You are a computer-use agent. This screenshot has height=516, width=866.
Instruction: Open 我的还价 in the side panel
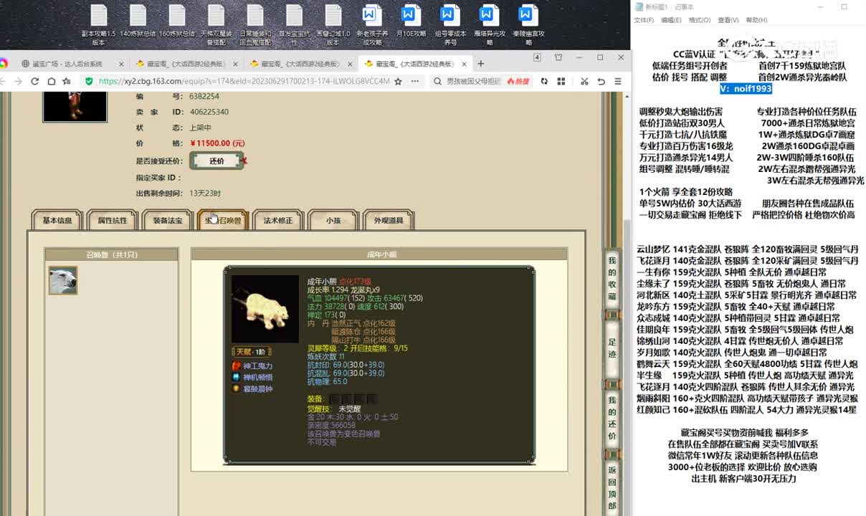point(612,419)
